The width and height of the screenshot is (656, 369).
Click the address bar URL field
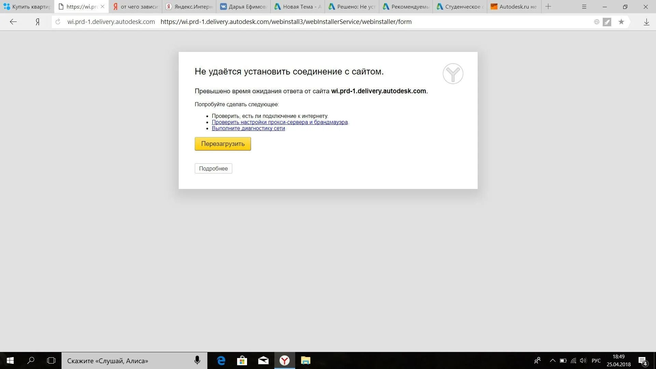click(x=286, y=22)
